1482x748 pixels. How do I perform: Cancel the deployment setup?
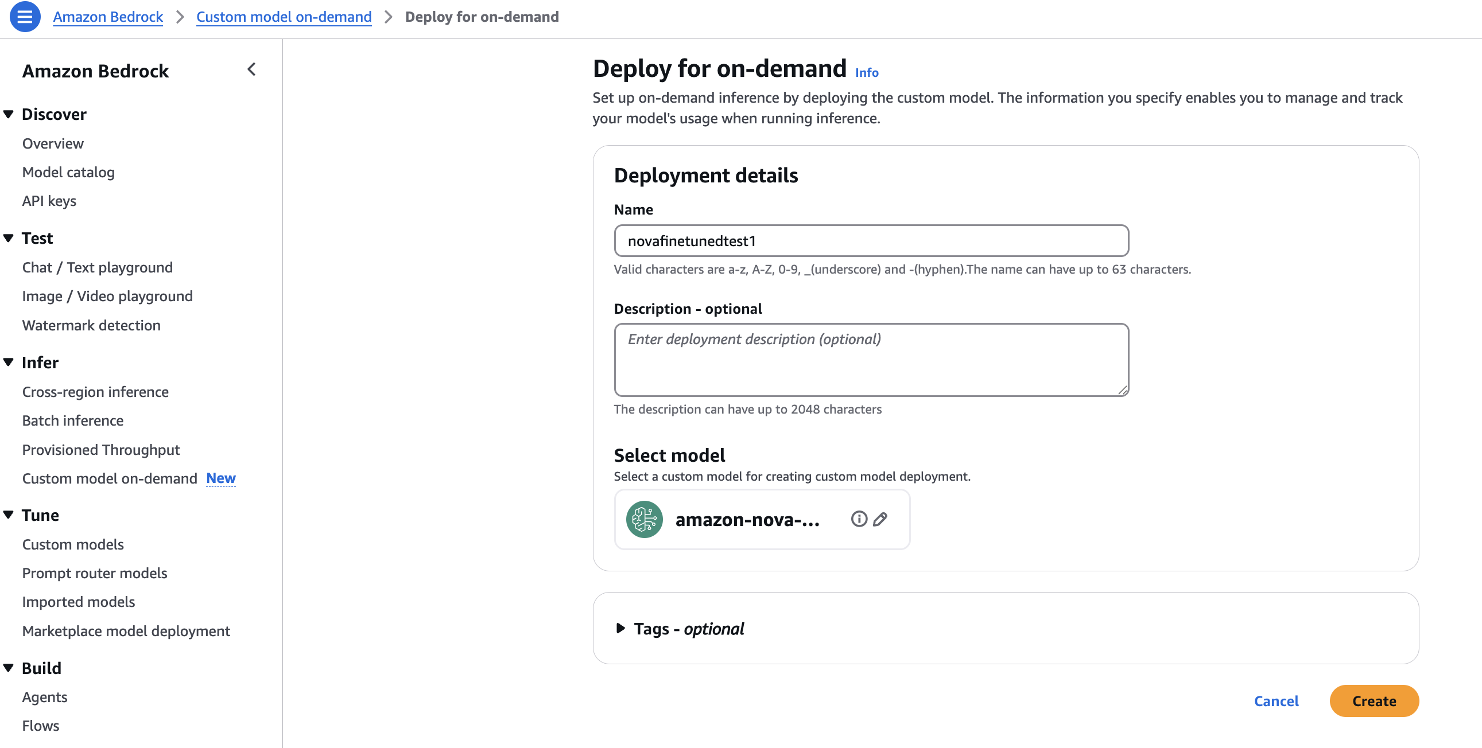(1276, 701)
